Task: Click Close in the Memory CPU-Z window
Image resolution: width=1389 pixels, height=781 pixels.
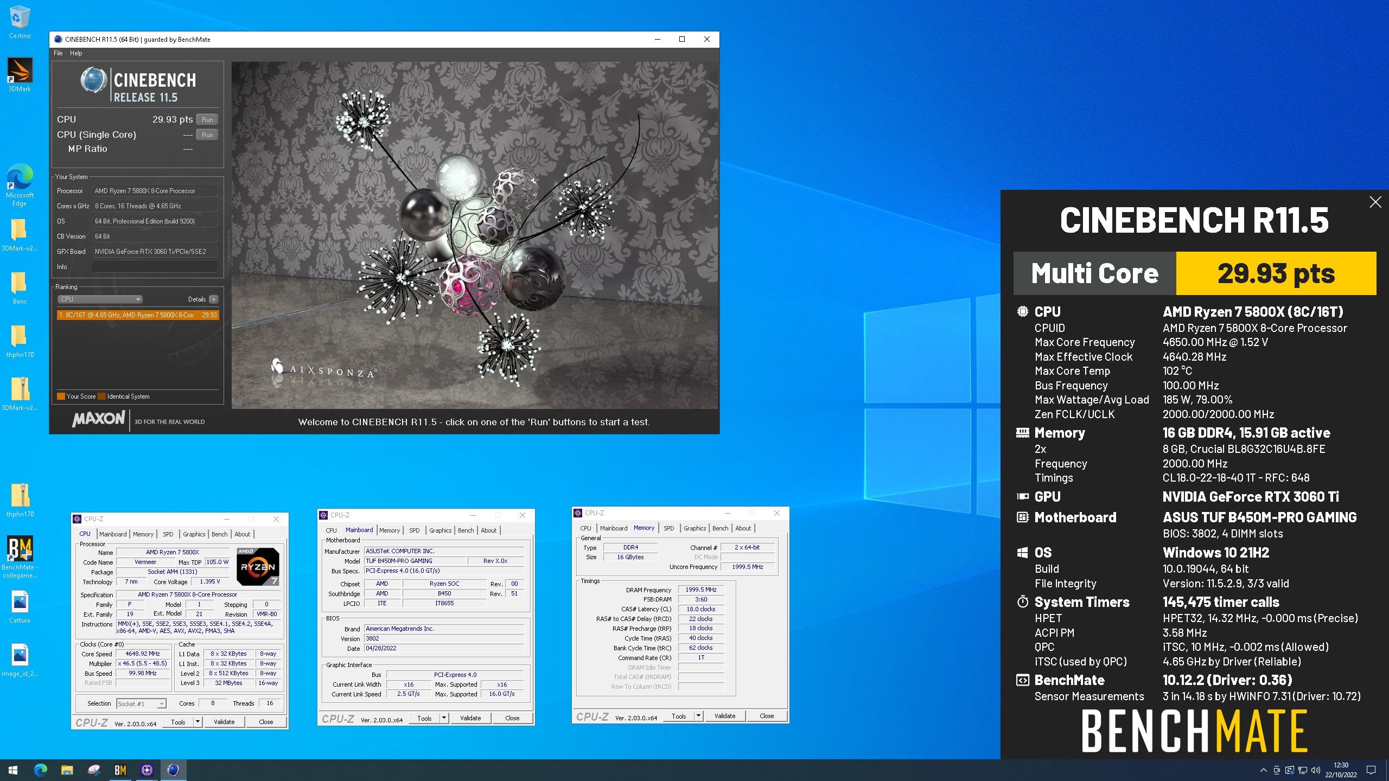Action: (767, 716)
